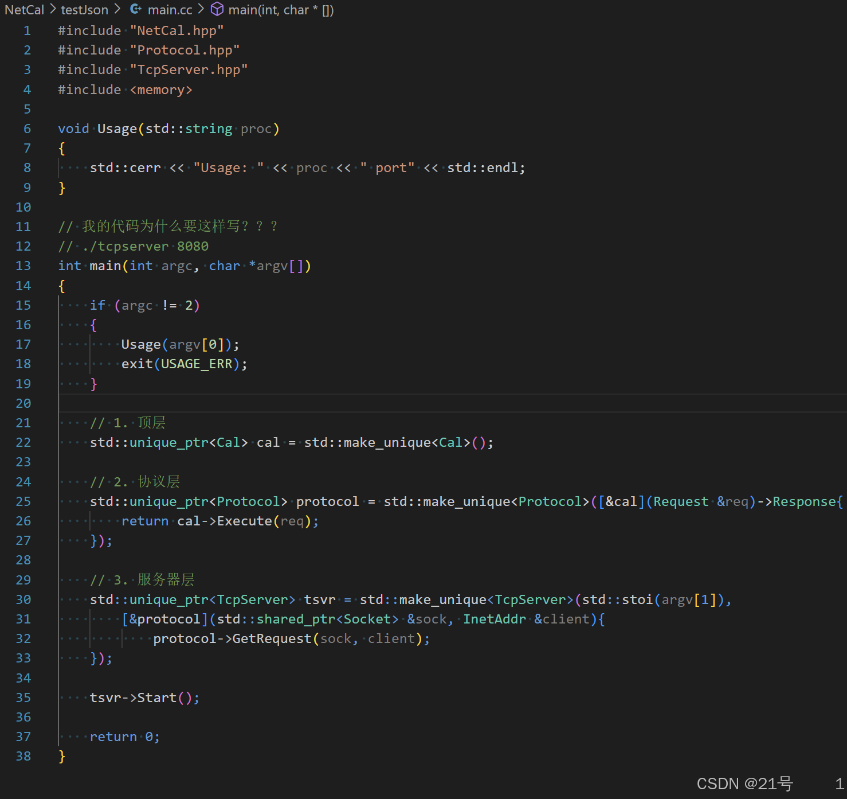Click the comment ./tcpserver 8080
Image resolution: width=847 pixels, height=799 pixels.
point(133,247)
